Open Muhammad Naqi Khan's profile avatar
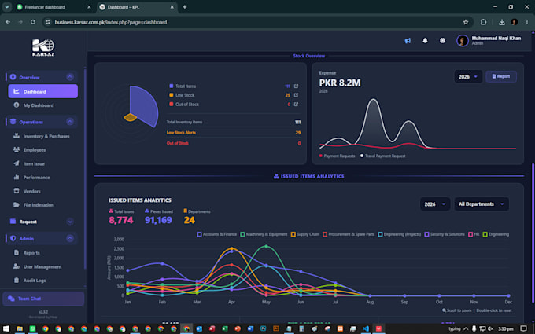The height and width of the screenshot is (334, 535). click(x=463, y=41)
